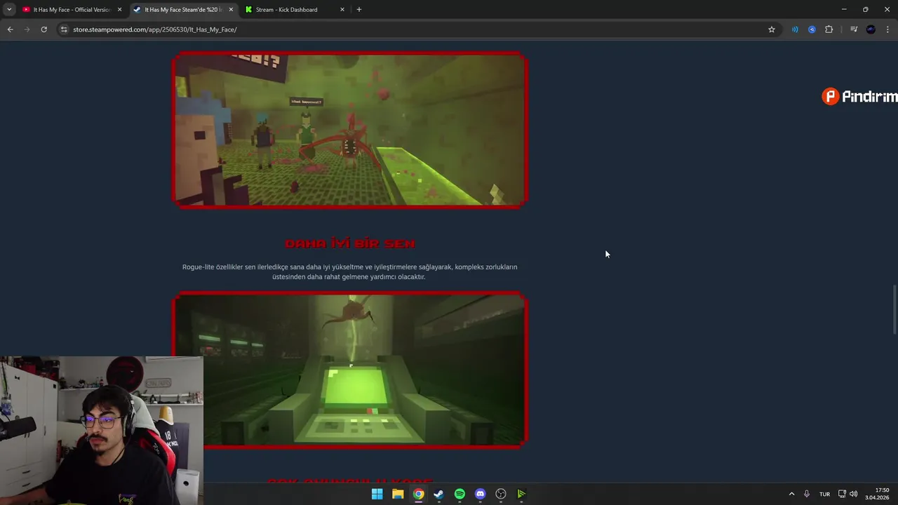Click the 'DAHA İYİ BİR SEN' heading
This screenshot has width=898, height=505.
tap(350, 243)
